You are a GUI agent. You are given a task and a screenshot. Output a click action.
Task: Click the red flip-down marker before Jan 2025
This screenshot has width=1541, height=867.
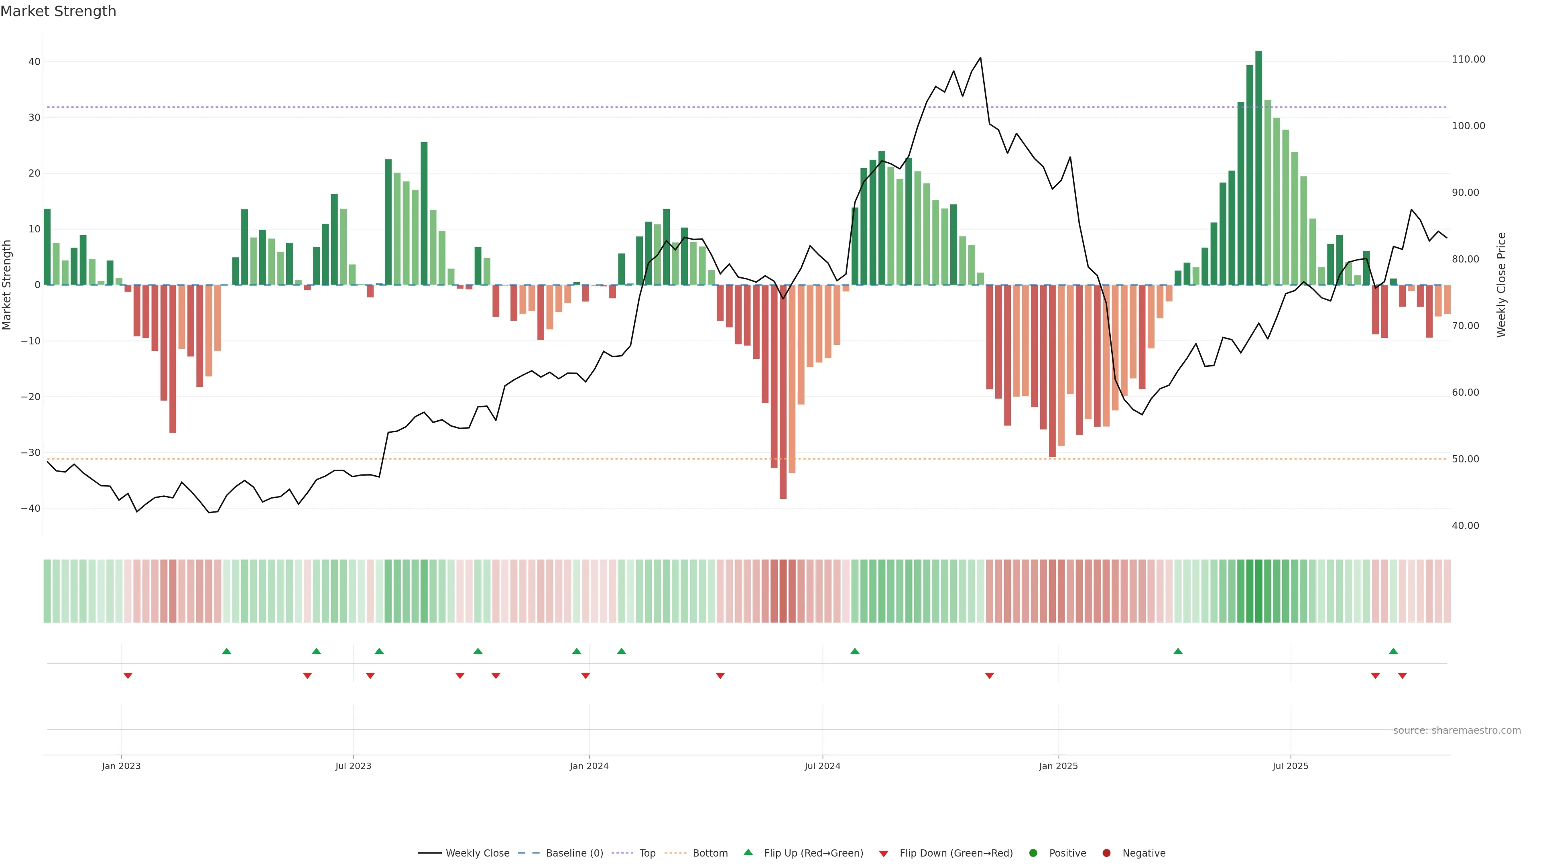(x=990, y=676)
